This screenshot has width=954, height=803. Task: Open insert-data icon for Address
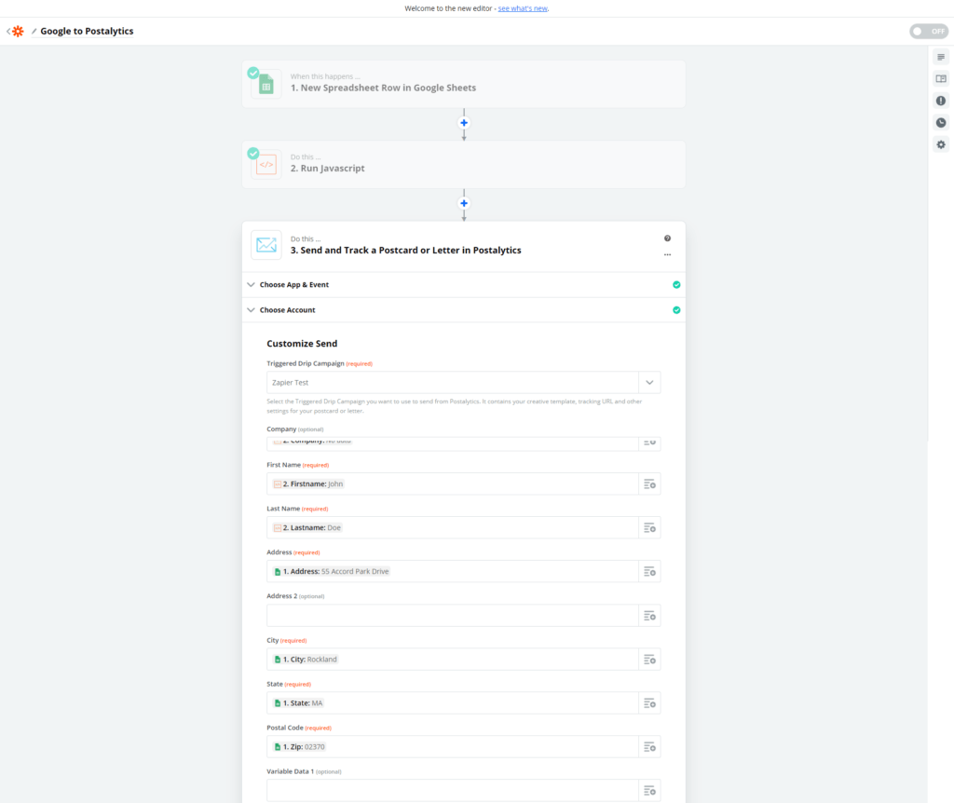649,572
